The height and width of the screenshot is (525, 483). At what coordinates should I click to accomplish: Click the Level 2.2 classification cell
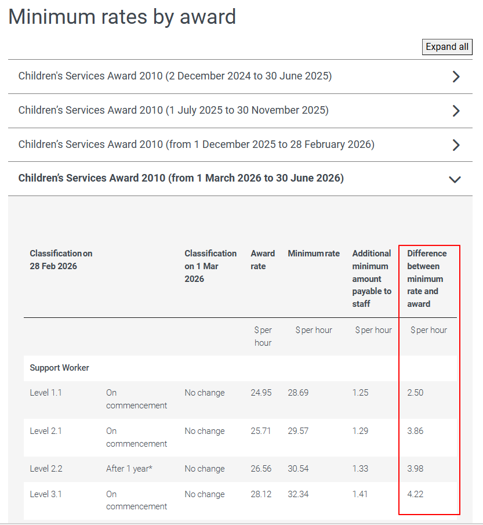(x=46, y=469)
